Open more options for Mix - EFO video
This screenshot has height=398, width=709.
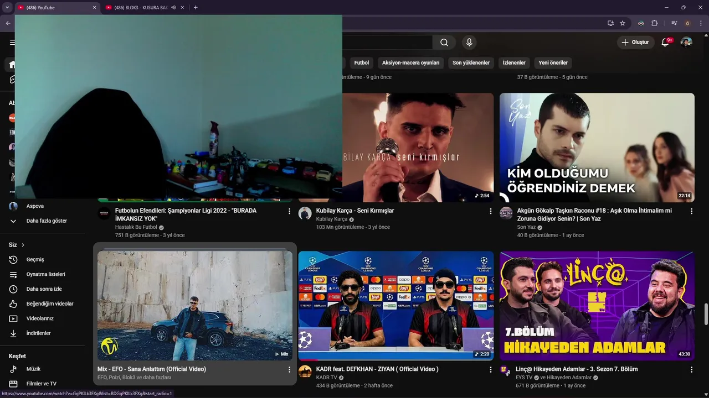[x=289, y=369]
